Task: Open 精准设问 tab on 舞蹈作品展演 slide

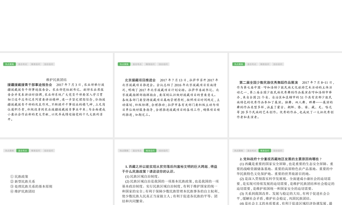Action: click(x=265, y=64)
